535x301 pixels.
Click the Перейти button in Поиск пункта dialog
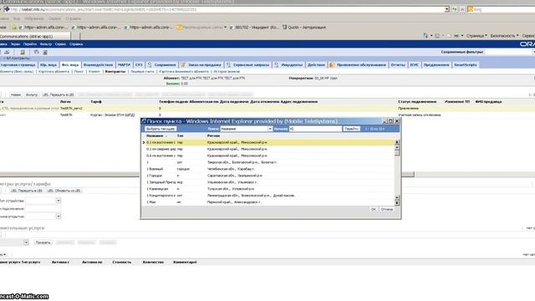[x=351, y=129]
